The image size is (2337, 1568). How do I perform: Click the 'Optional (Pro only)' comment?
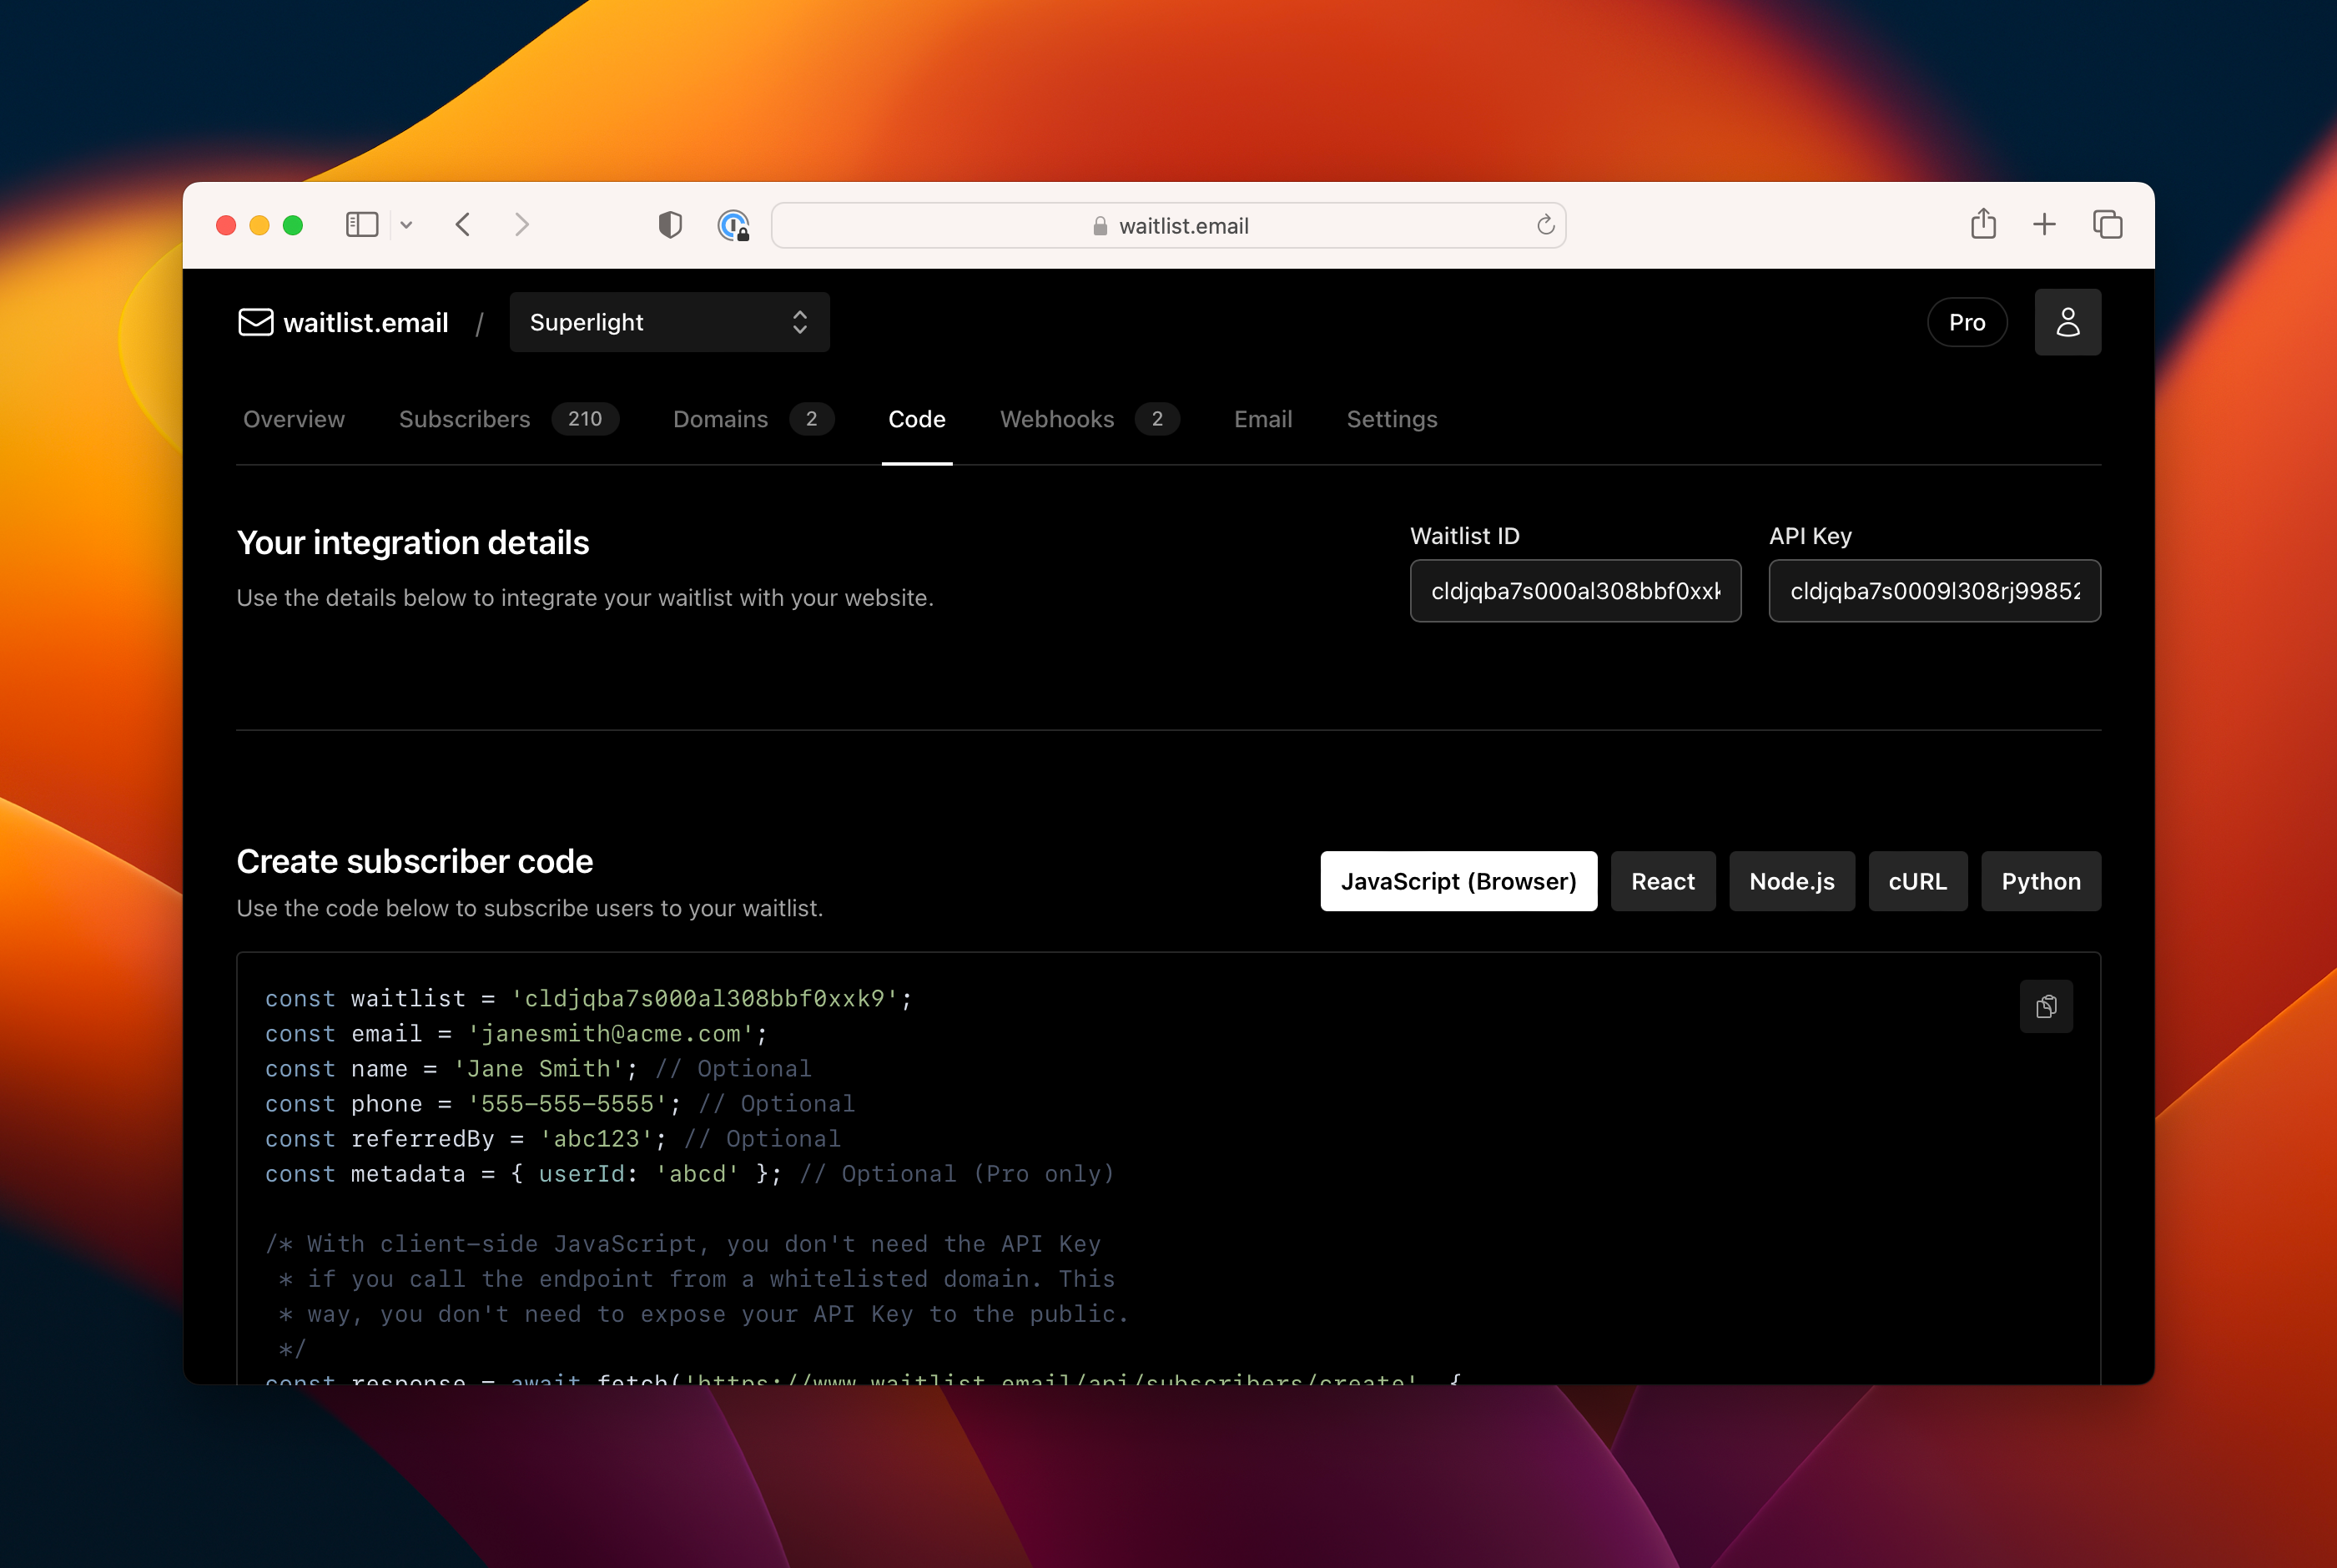(x=957, y=1173)
